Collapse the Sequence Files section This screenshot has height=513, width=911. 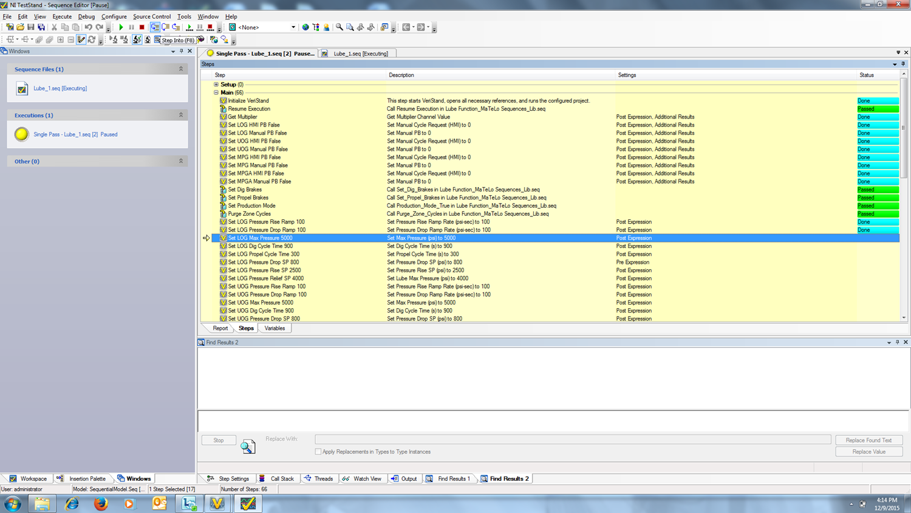(181, 69)
